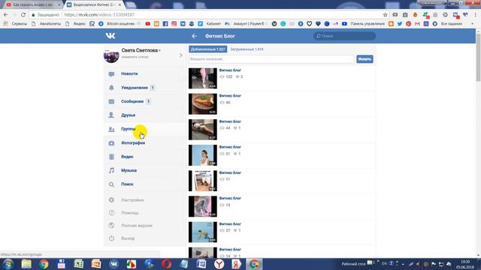
Task: Click the Поиск magnifier icon in sidebar
Action: [x=111, y=184]
